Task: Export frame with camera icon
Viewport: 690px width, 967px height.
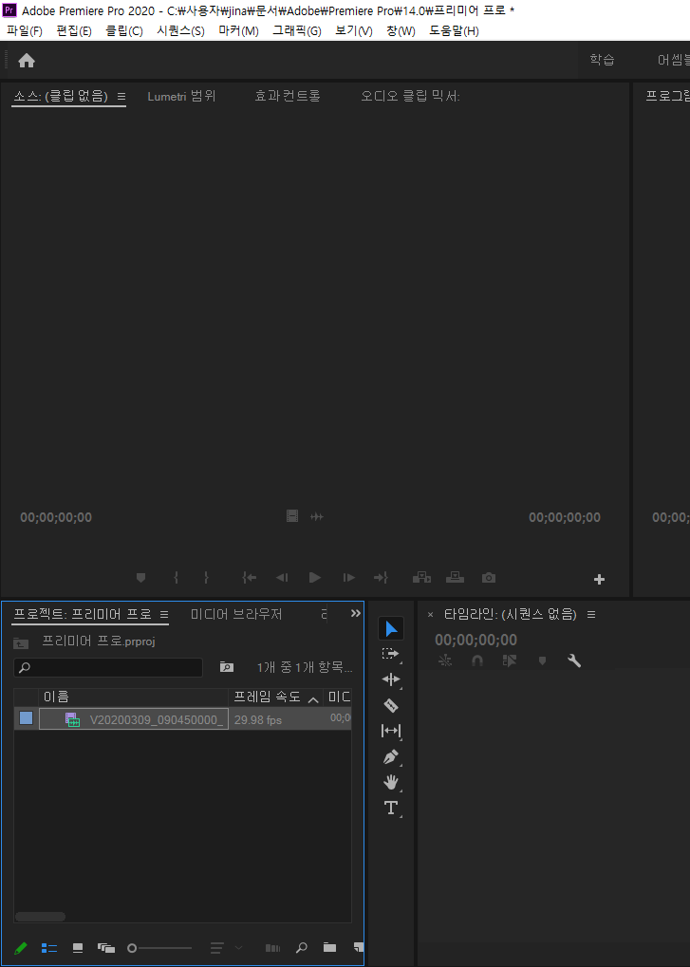Action: [489, 578]
